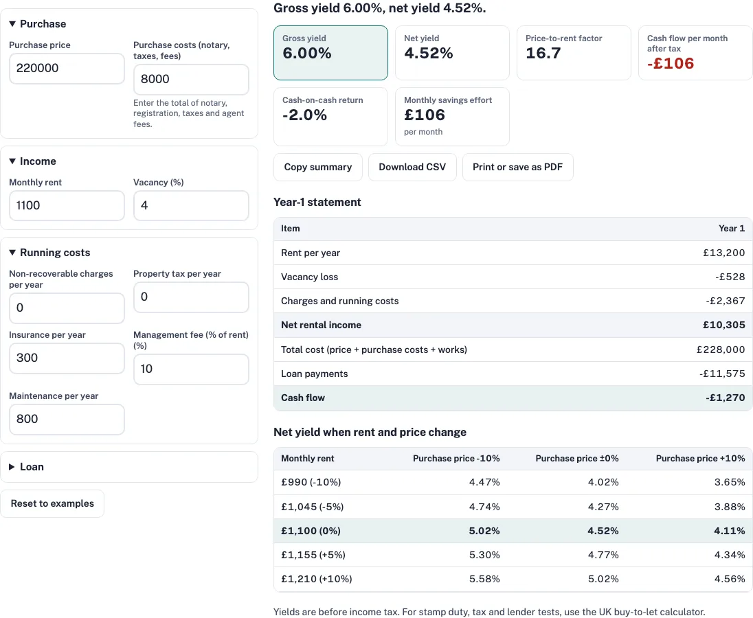Screen dimensions: 753x618
Task: Collapse the Income section
Action: (33, 161)
